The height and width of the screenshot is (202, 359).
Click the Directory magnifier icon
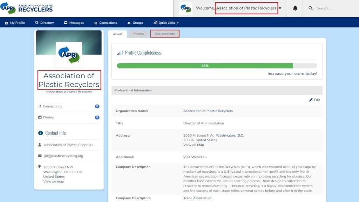36,23
